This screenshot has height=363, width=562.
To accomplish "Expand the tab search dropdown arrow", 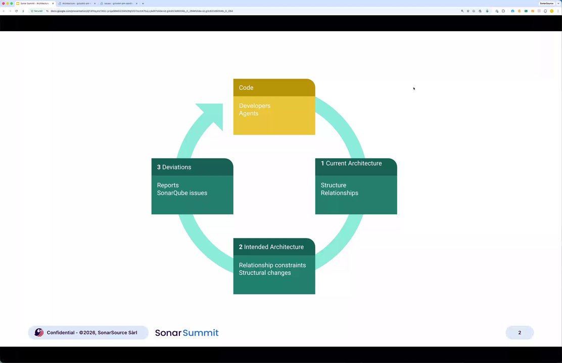I will 558,4.
